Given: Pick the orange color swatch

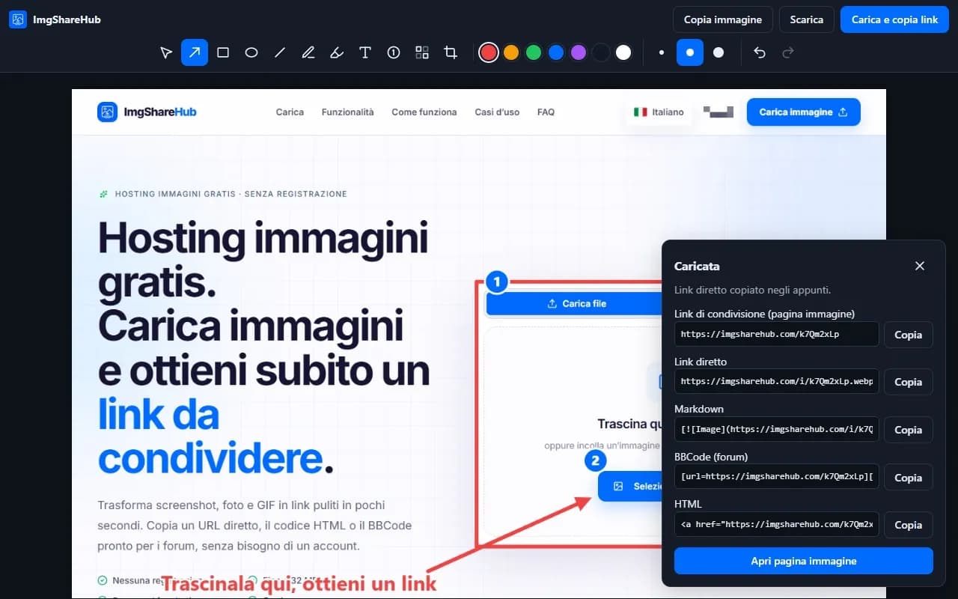Looking at the screenshot, I should pos(511,52).
